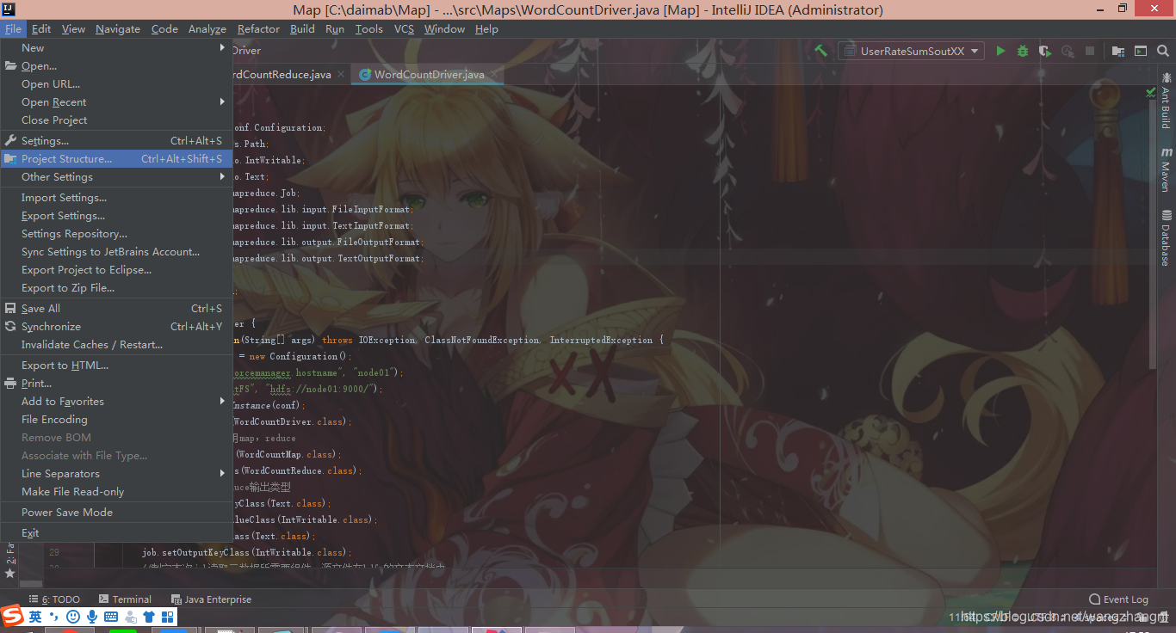Open Sogou toolbox grid icon
The width and height of the screenshot is (1176, 633).
[168, 617]
